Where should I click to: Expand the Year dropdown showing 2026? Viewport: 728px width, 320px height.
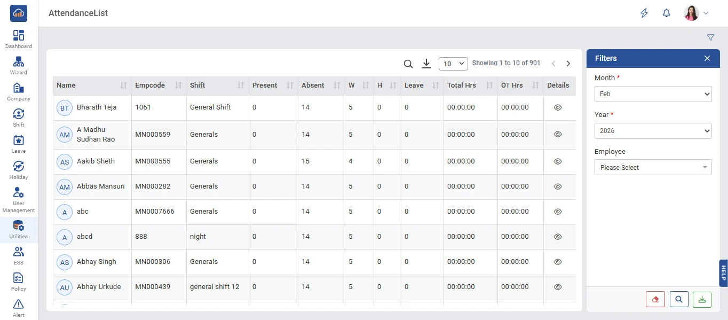(653, 131)
